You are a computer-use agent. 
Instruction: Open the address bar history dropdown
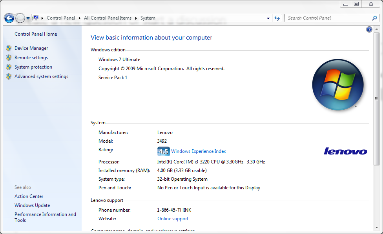[x=268, y=18]
